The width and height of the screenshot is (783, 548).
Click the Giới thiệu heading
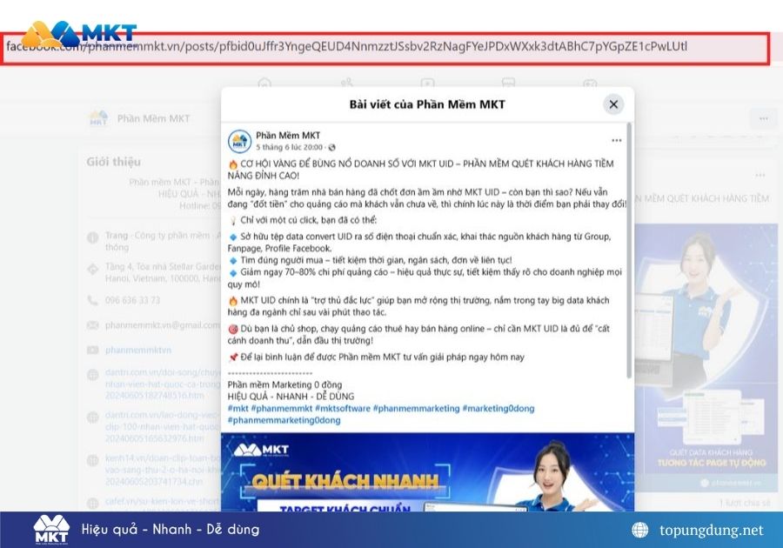pyautogui.click(x=113, y=162)
